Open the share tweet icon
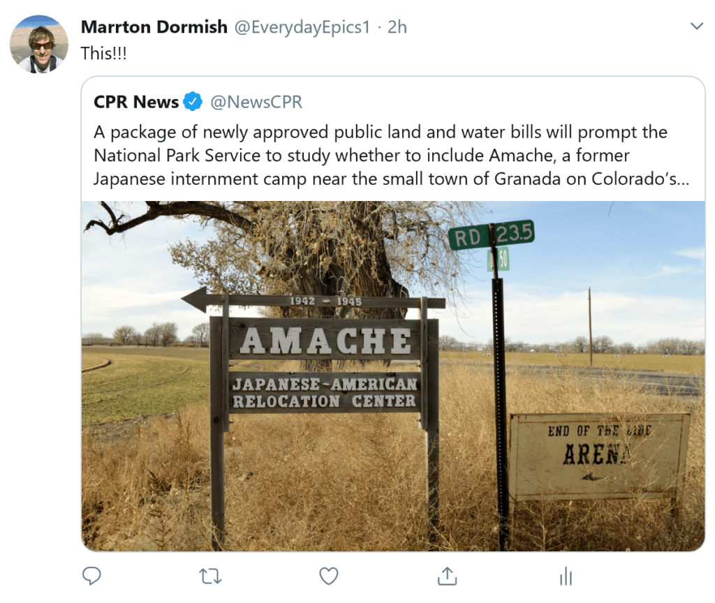Viewport: 715px width, 603px height. (x=448, y=576)
